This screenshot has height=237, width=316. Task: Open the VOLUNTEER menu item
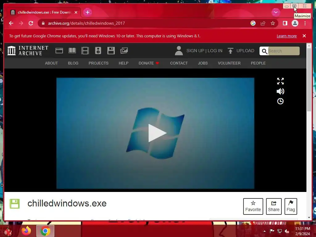pos(229,63)
